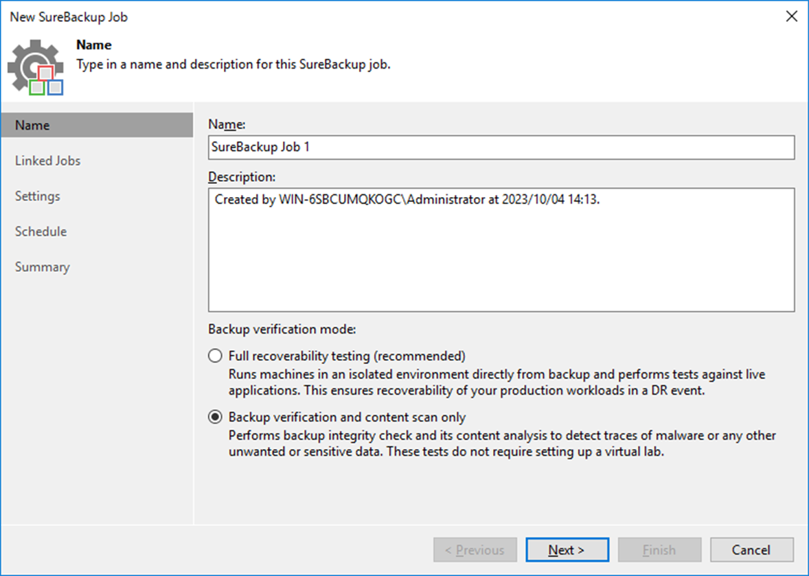This screenshot has height=576, width=809.
Task: Switch to the Settings step
Action: 37,196
